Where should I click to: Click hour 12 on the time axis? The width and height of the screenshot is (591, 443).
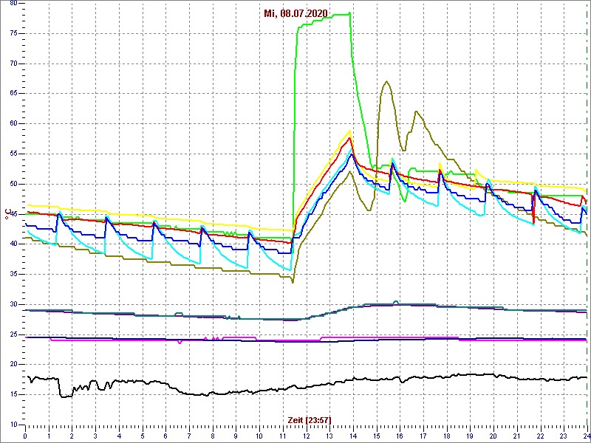(306, 435)
